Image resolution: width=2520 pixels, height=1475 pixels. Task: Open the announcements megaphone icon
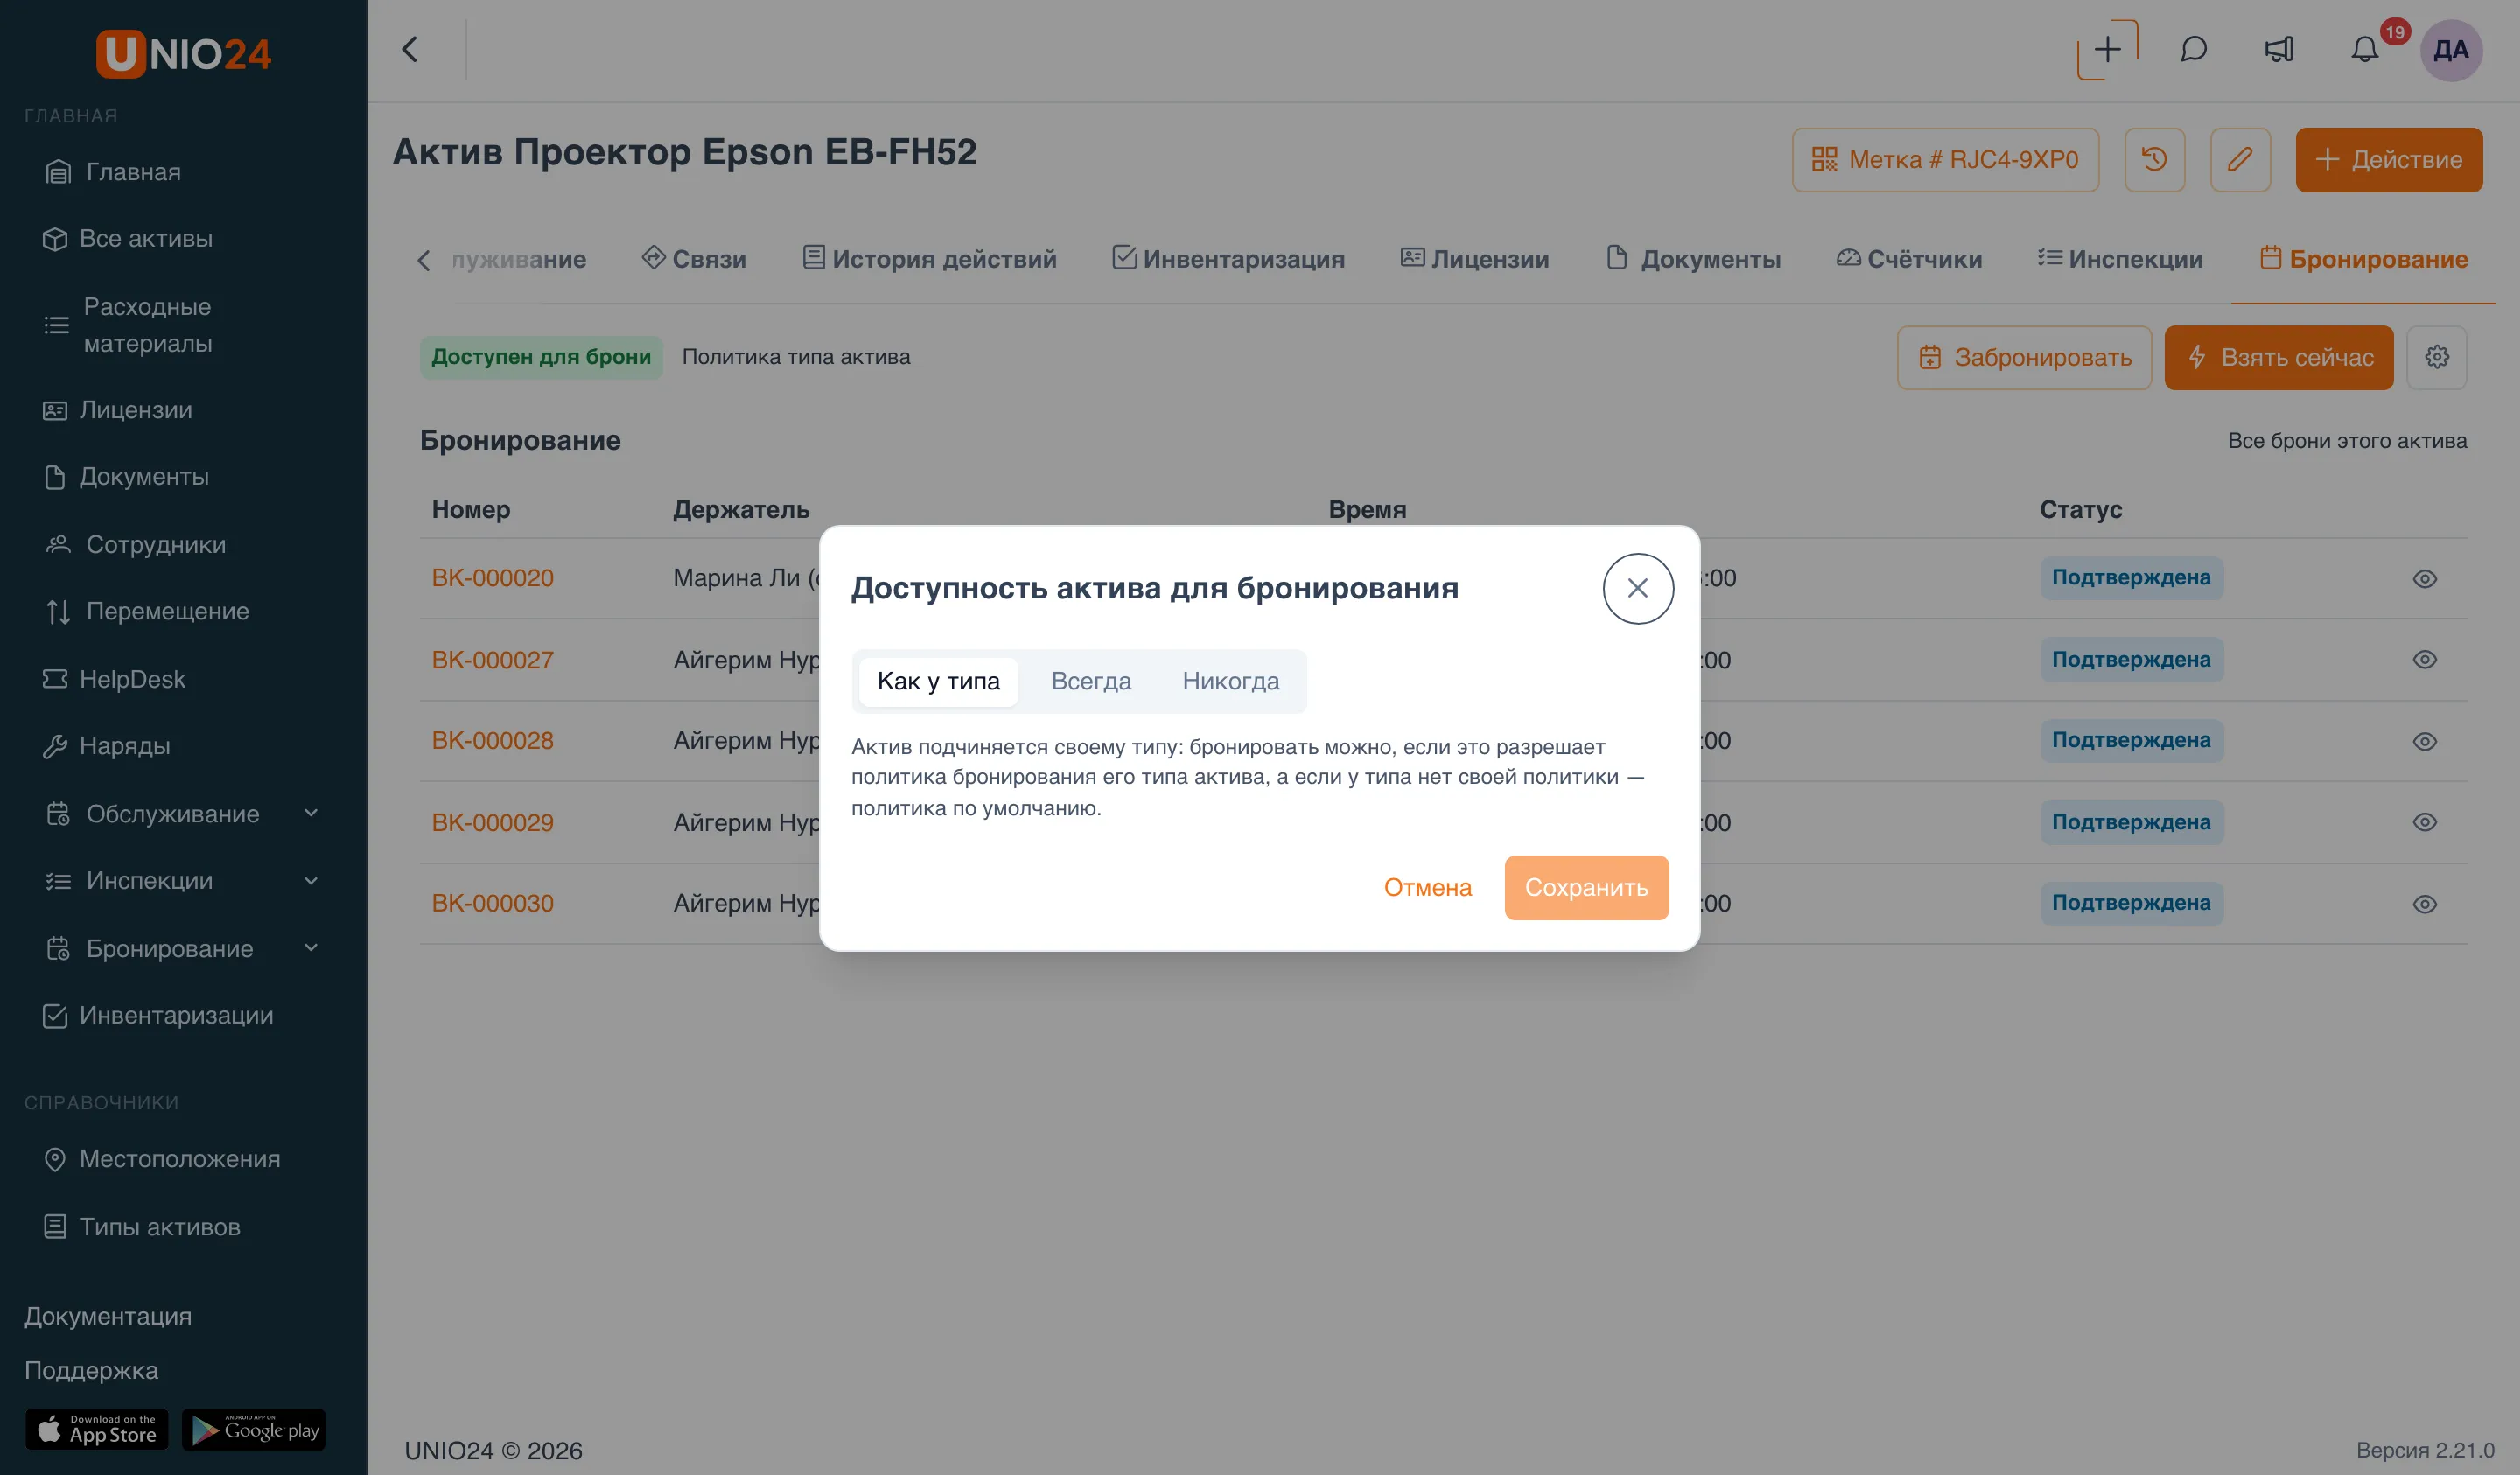click(2278, 49)
